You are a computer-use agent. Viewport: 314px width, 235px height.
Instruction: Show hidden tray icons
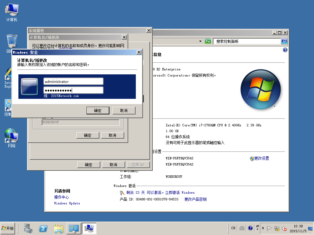(263, 228)
